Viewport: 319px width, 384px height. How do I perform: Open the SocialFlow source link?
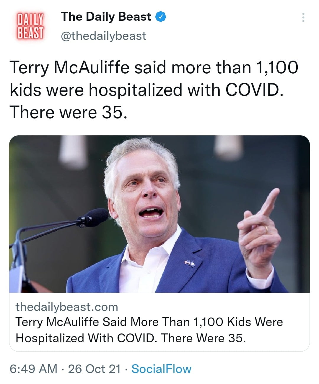point(161,369)
